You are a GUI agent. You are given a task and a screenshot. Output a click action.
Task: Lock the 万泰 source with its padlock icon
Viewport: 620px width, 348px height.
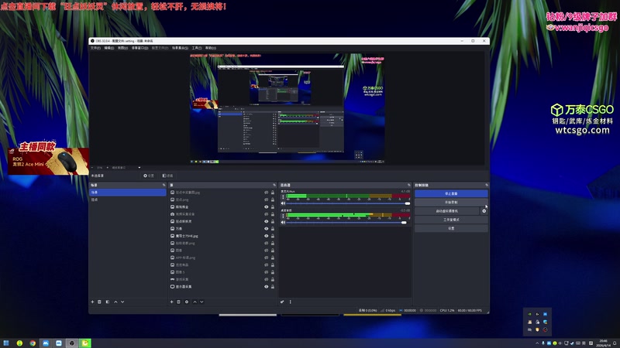[x=273, y=228]
